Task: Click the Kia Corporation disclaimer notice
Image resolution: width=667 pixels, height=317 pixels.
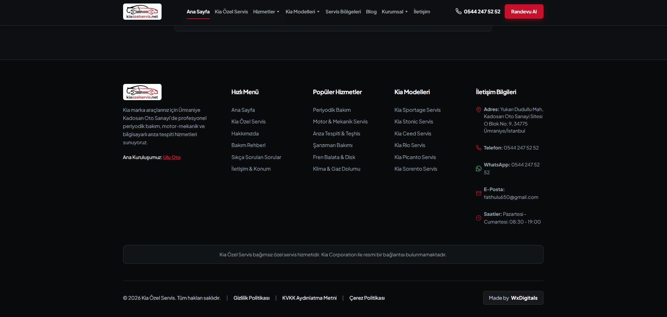Action: click(x=333, y=255)
